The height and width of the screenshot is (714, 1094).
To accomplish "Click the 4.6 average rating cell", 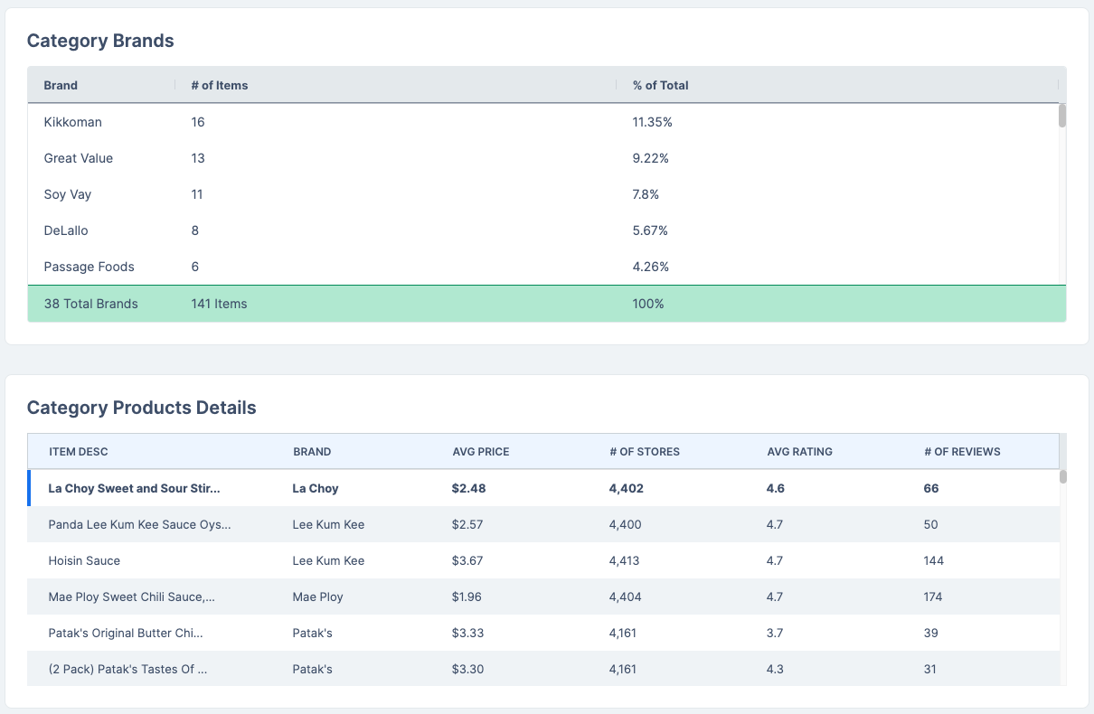I will click(775, 488).
